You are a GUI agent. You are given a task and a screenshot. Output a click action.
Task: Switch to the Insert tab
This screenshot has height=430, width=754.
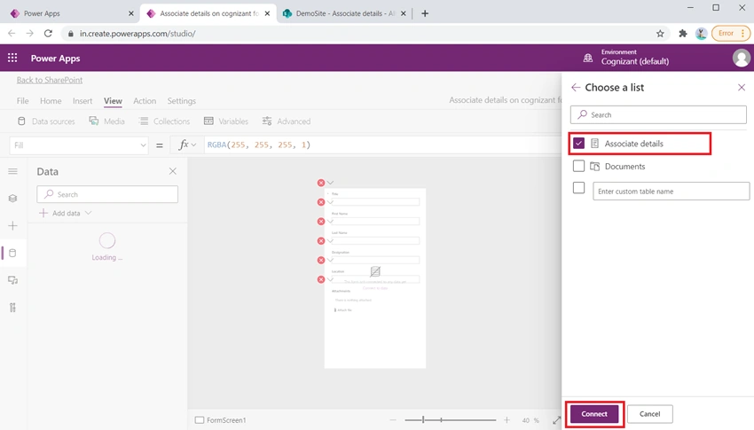coord(82,101)
